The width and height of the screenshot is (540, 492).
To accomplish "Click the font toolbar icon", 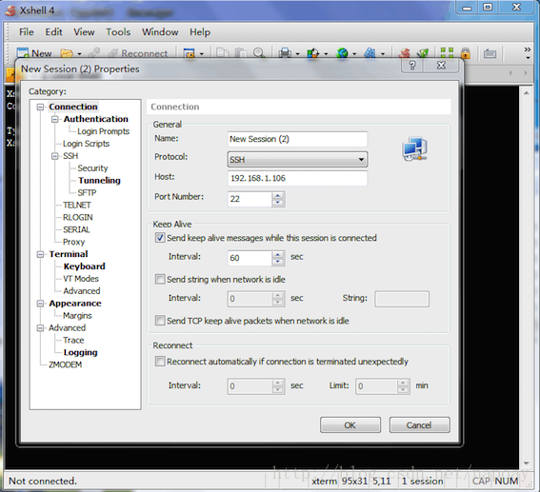I will 370,53.
